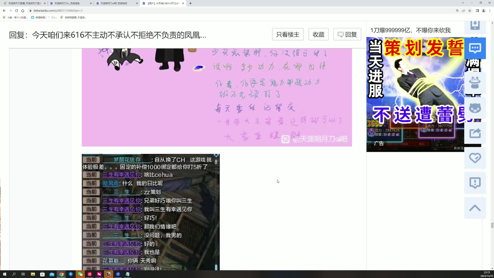
Task: Toggle the 只看楼主 filter
Action: point(288,34)
